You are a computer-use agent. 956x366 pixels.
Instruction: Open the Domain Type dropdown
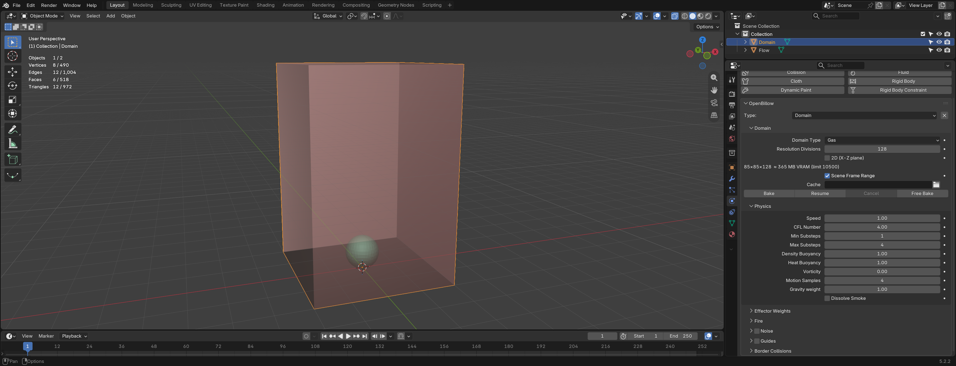pos(882,140)
